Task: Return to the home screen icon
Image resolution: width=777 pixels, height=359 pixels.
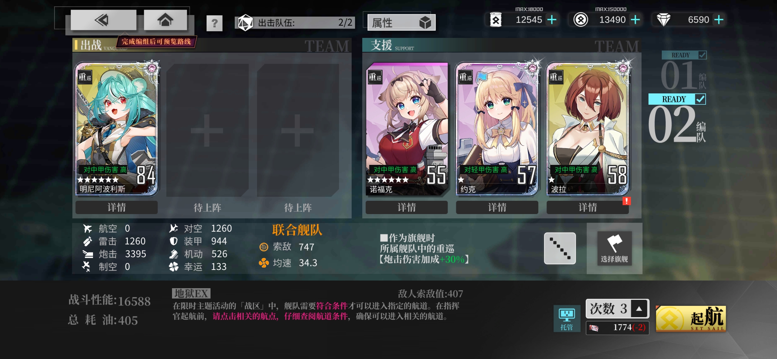Action: click(x=165, y=20)
